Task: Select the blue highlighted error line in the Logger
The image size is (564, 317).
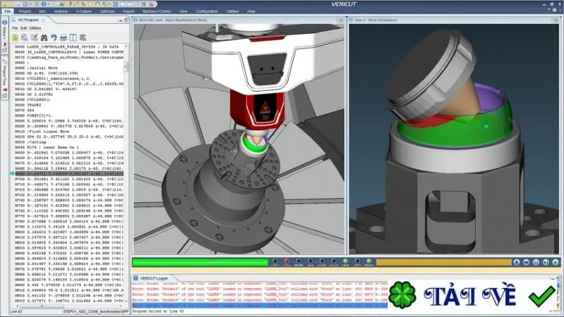Action: pyautogui.click(x=259, y=305)
